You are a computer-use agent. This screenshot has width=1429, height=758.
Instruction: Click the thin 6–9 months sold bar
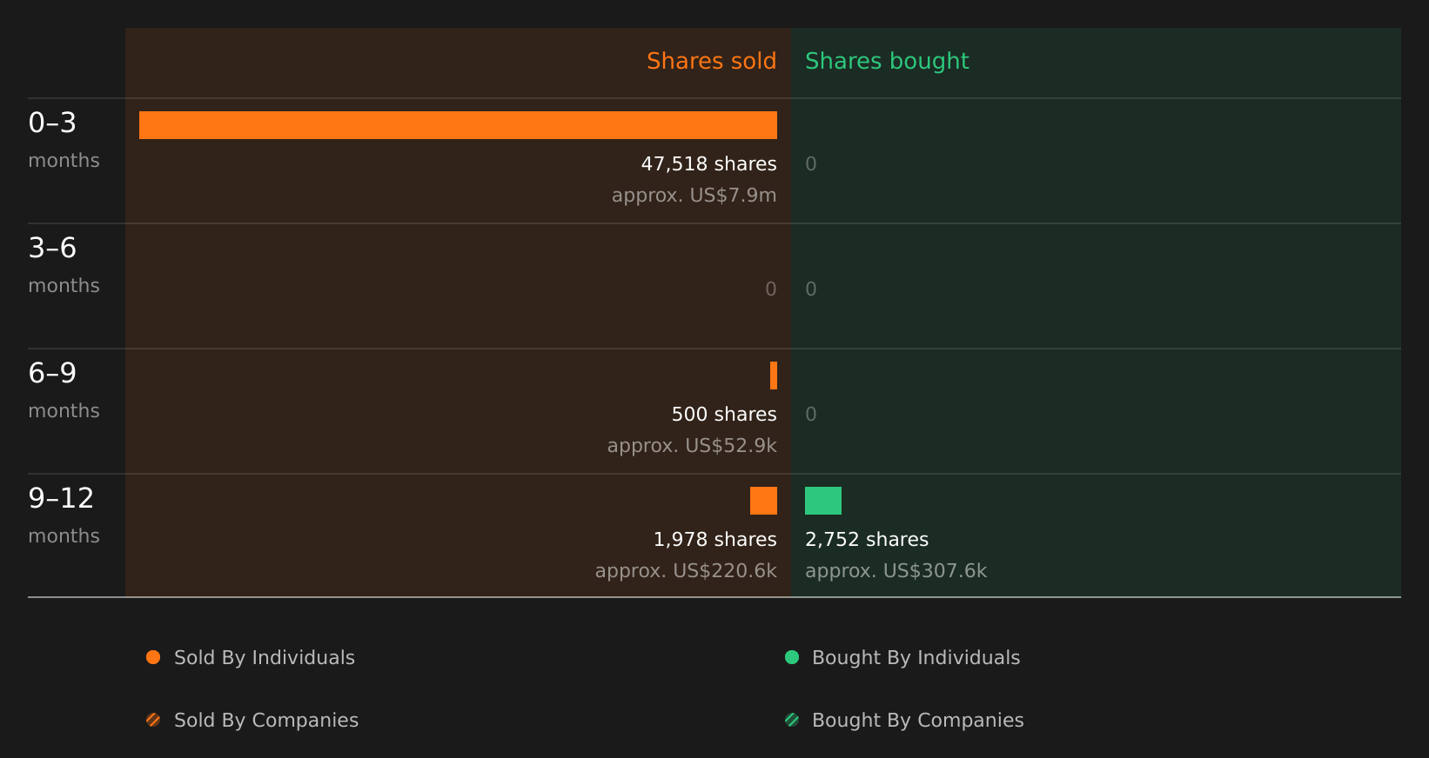[x=774, y=376]
